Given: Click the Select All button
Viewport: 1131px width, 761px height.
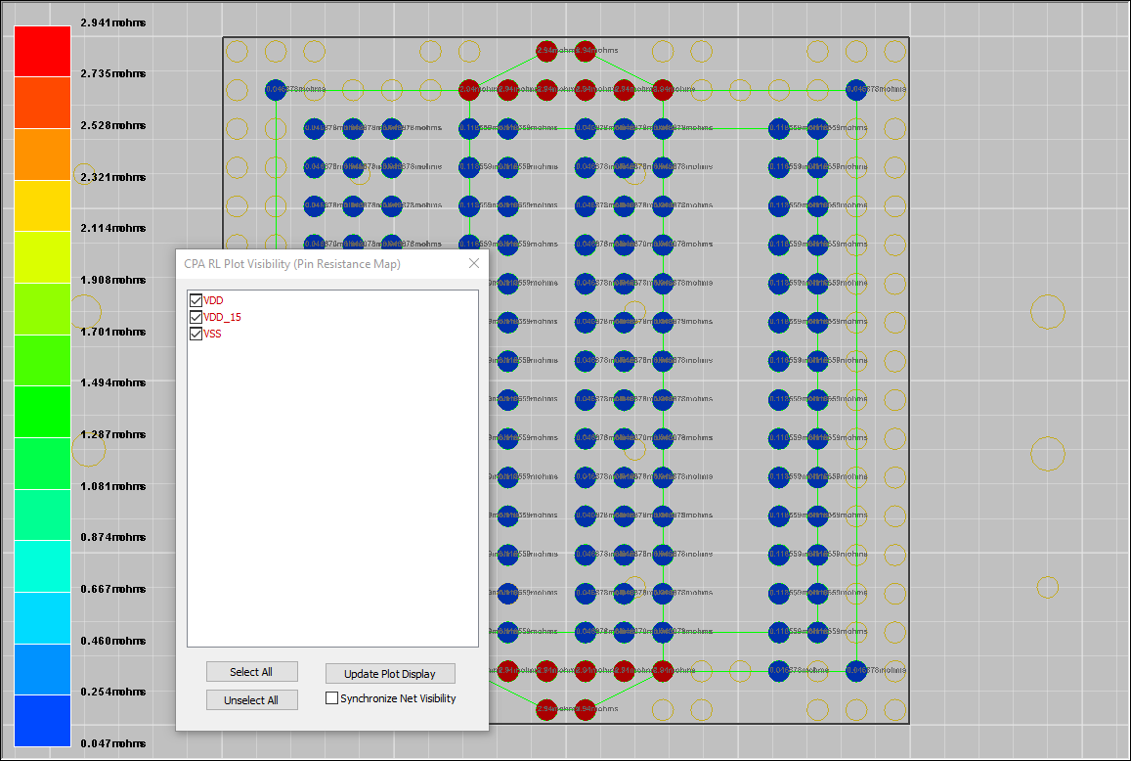Looking at the screenshot, I should coord(251,672).
